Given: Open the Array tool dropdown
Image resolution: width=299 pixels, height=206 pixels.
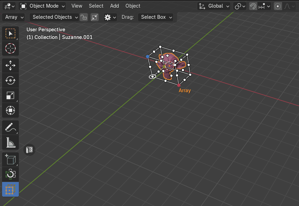Looking at the screenshot, I should click(x=14, y=17).
